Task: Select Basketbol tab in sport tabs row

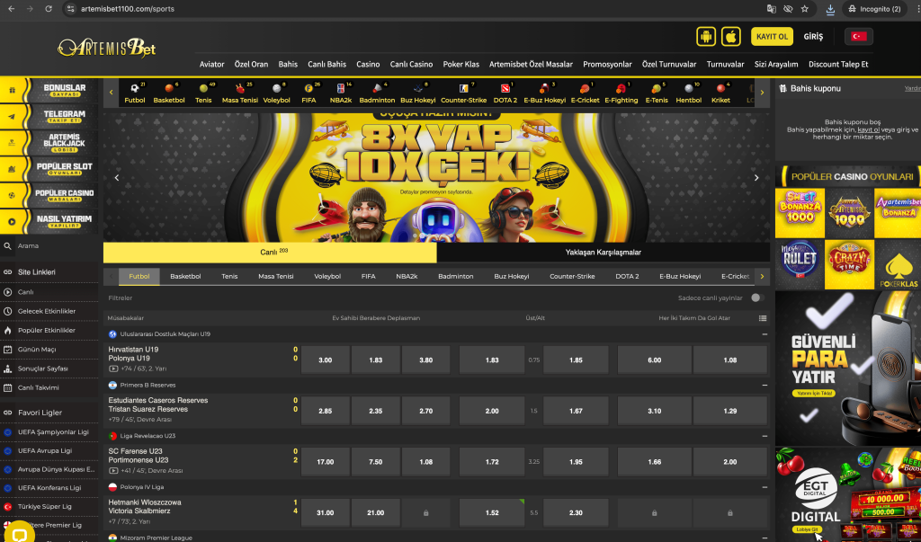Action: (185, 276)
